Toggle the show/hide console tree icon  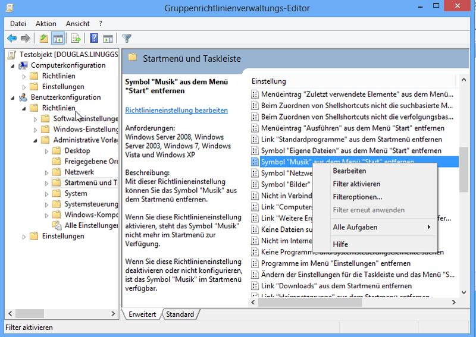[58, 39]
